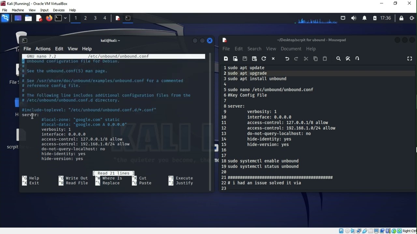
Task: Open notifications bell in Kali tray
Action: [x=364, y=18]
